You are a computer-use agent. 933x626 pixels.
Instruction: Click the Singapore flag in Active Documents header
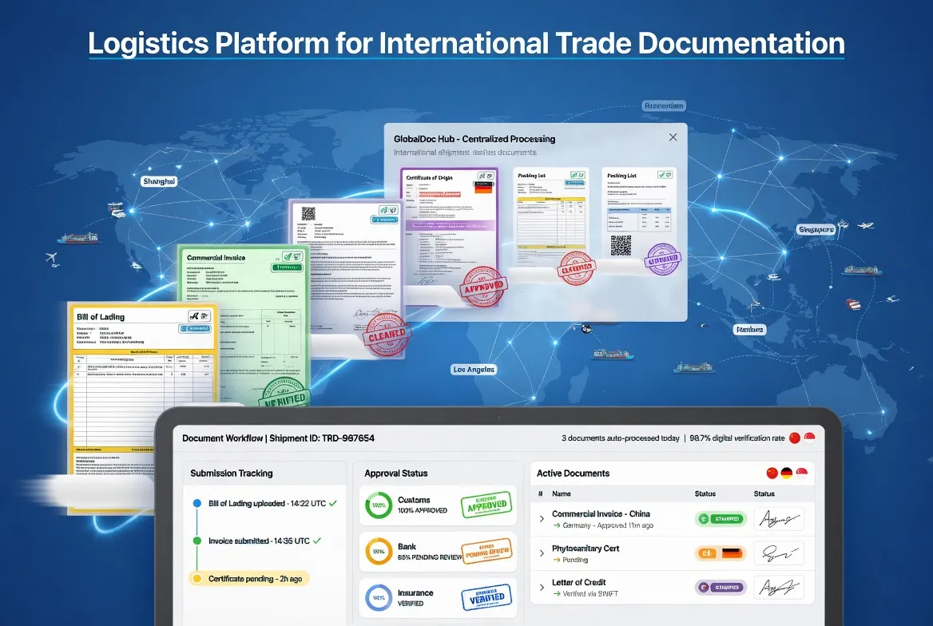pos(802,473)
